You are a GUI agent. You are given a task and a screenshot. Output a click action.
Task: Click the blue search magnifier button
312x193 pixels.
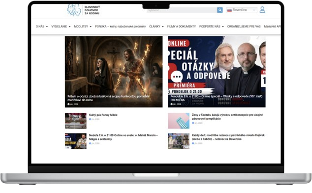(219, 10)
